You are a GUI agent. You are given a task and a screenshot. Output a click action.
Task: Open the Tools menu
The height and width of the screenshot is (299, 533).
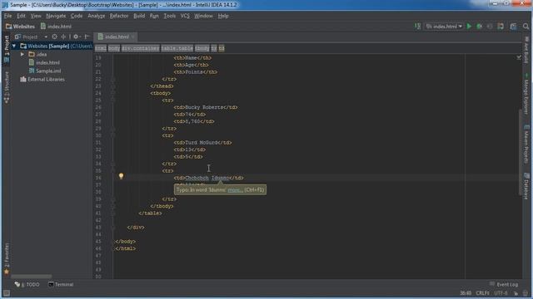170,16
